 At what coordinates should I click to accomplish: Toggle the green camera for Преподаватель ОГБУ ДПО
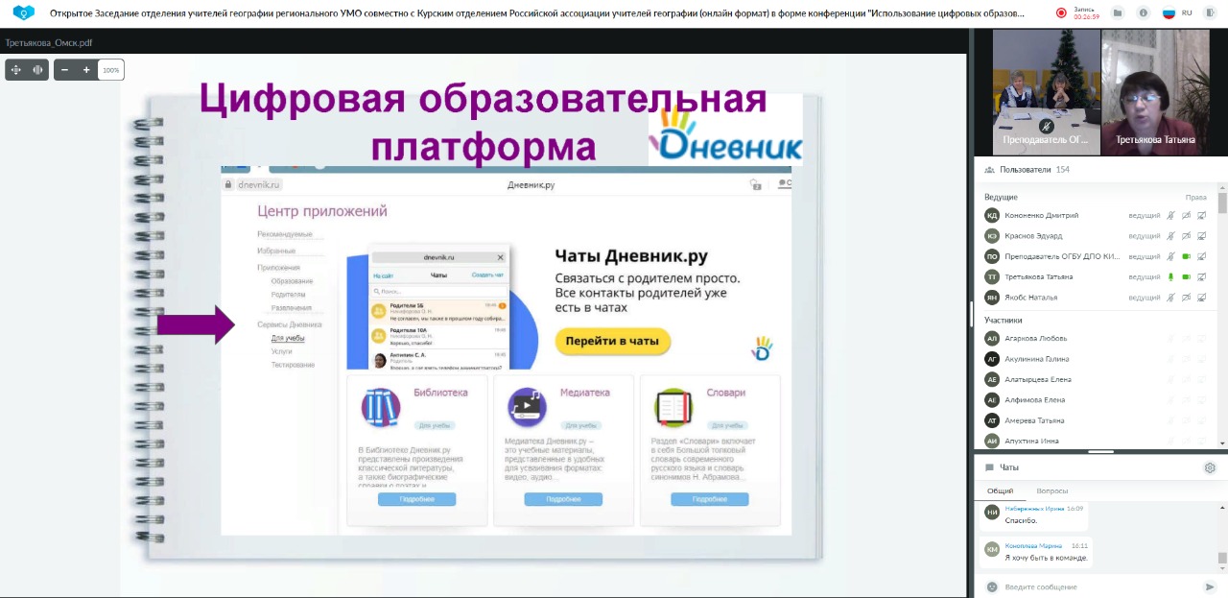(1186, 256)
